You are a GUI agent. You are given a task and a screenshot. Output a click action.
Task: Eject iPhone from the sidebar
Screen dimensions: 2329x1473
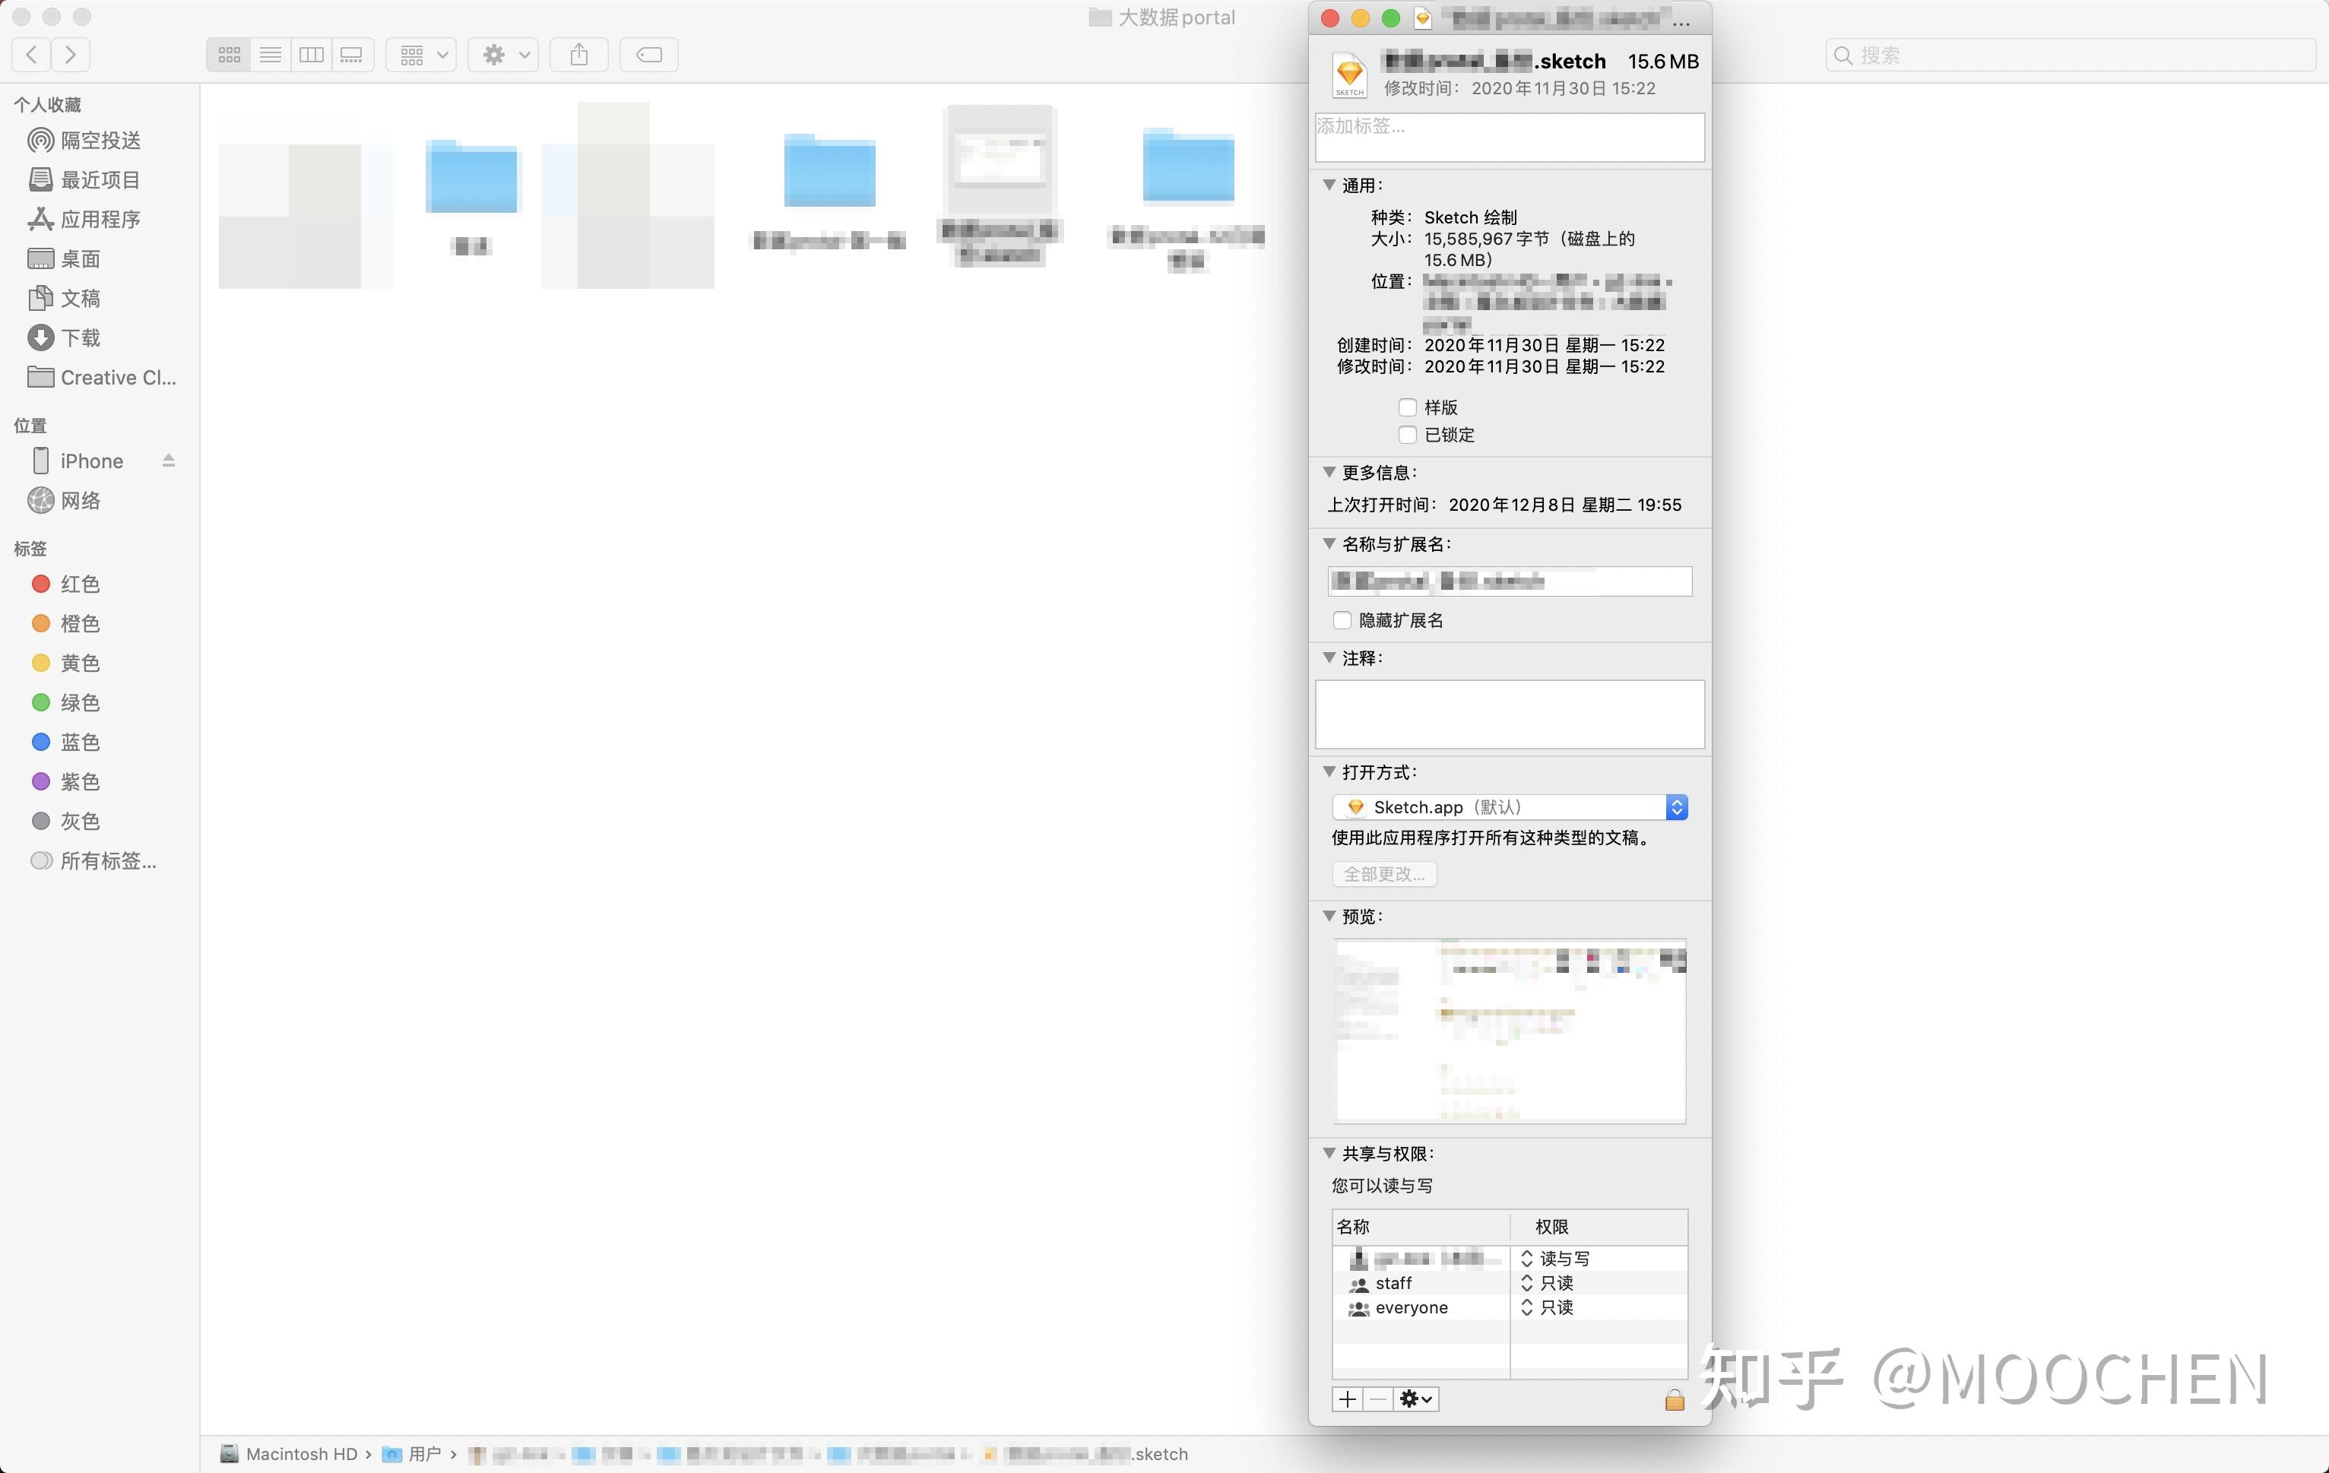point(168,461)
